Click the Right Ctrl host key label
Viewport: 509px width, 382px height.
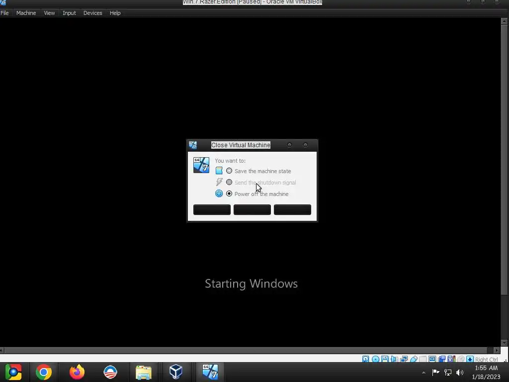coord(486,359)
